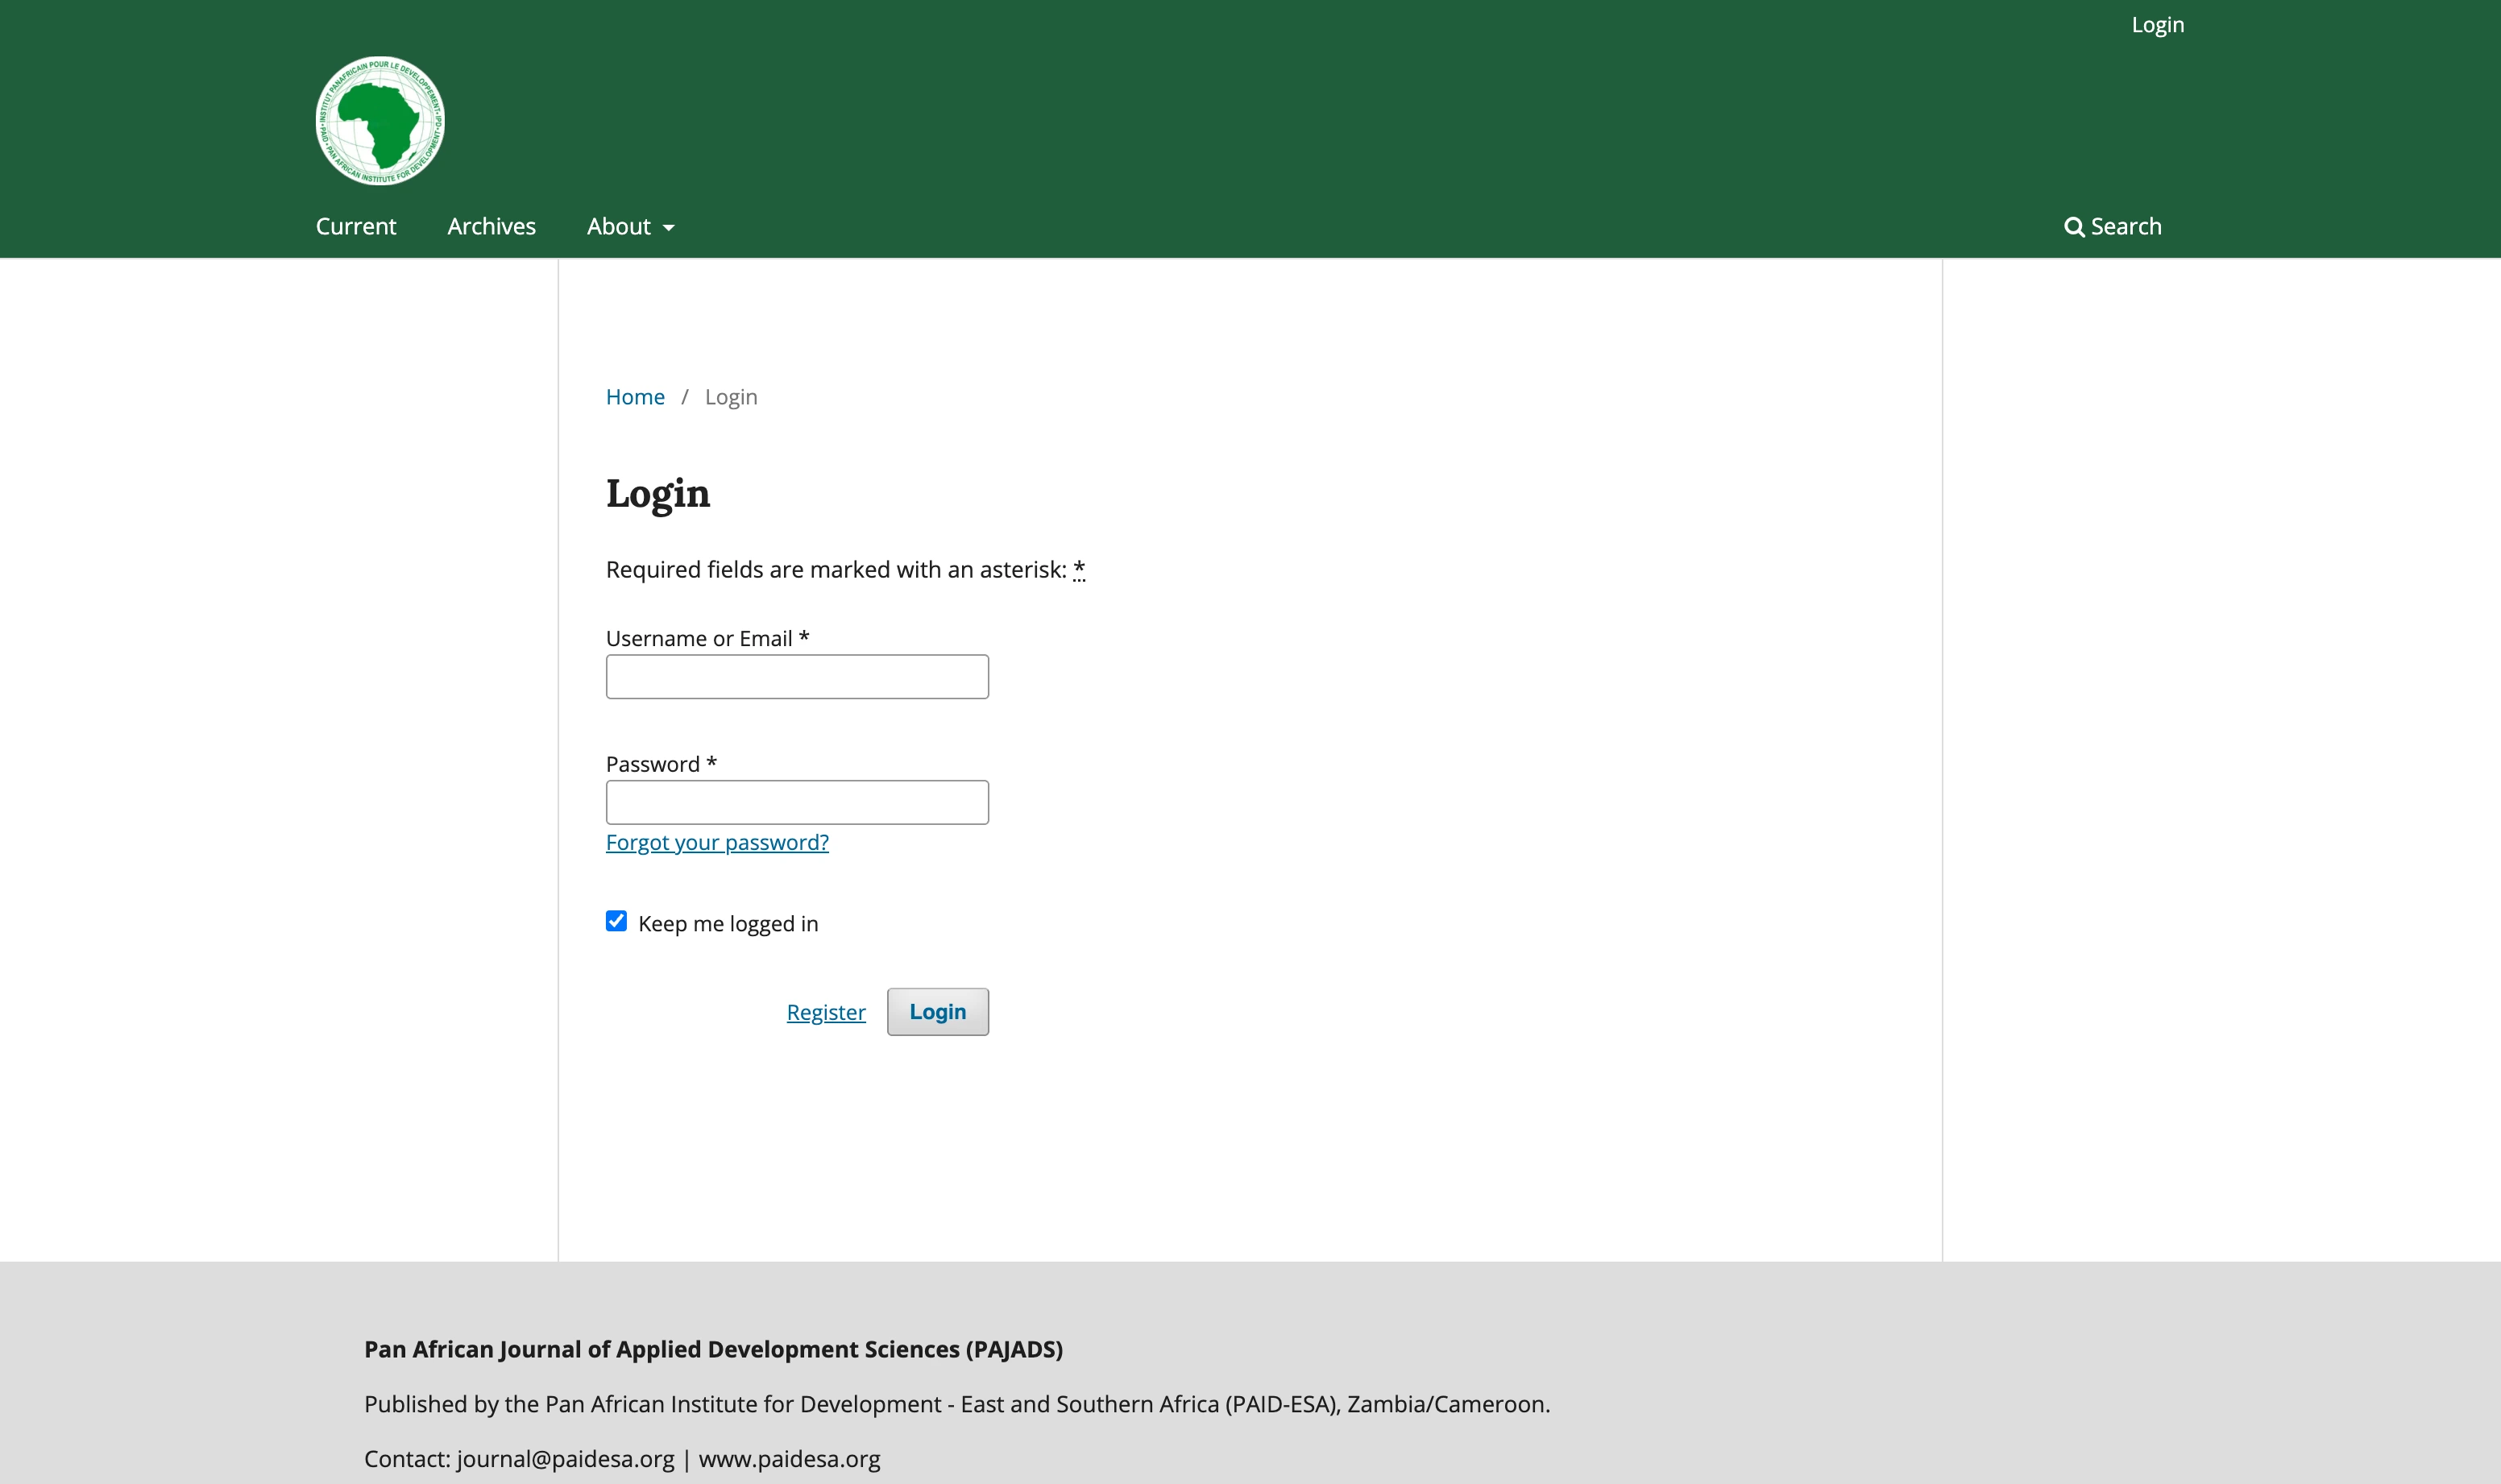The width and height of the screenshot is (2501, 1484).
Task: Click the Login breadcrumb item
Action: coord(730,396)
